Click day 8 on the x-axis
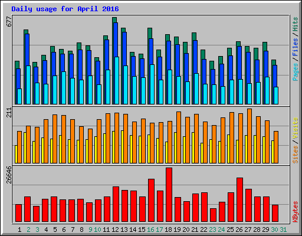Image resolution: width=302 pixels, height=236 pixels. (81, 230)
